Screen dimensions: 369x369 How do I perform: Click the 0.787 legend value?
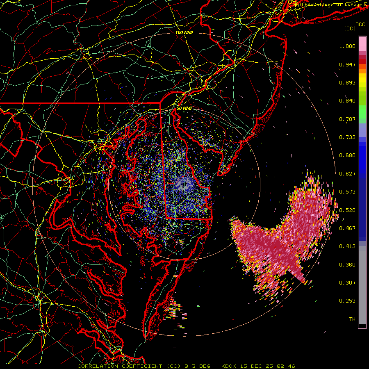pyautogui.click(x=347, y=119)
